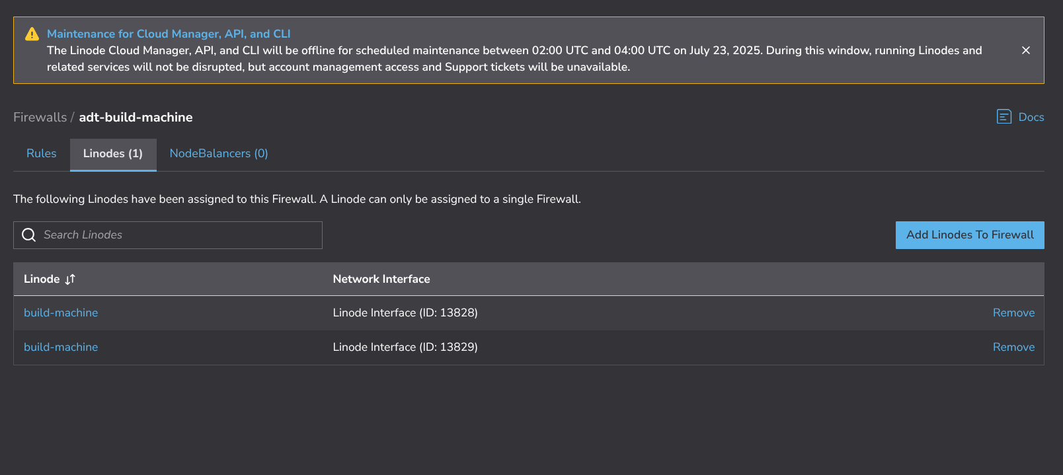Screen dimensions: 1063x475
Task: Click the Network Interface column header
Action: click(x=381, y=279)
